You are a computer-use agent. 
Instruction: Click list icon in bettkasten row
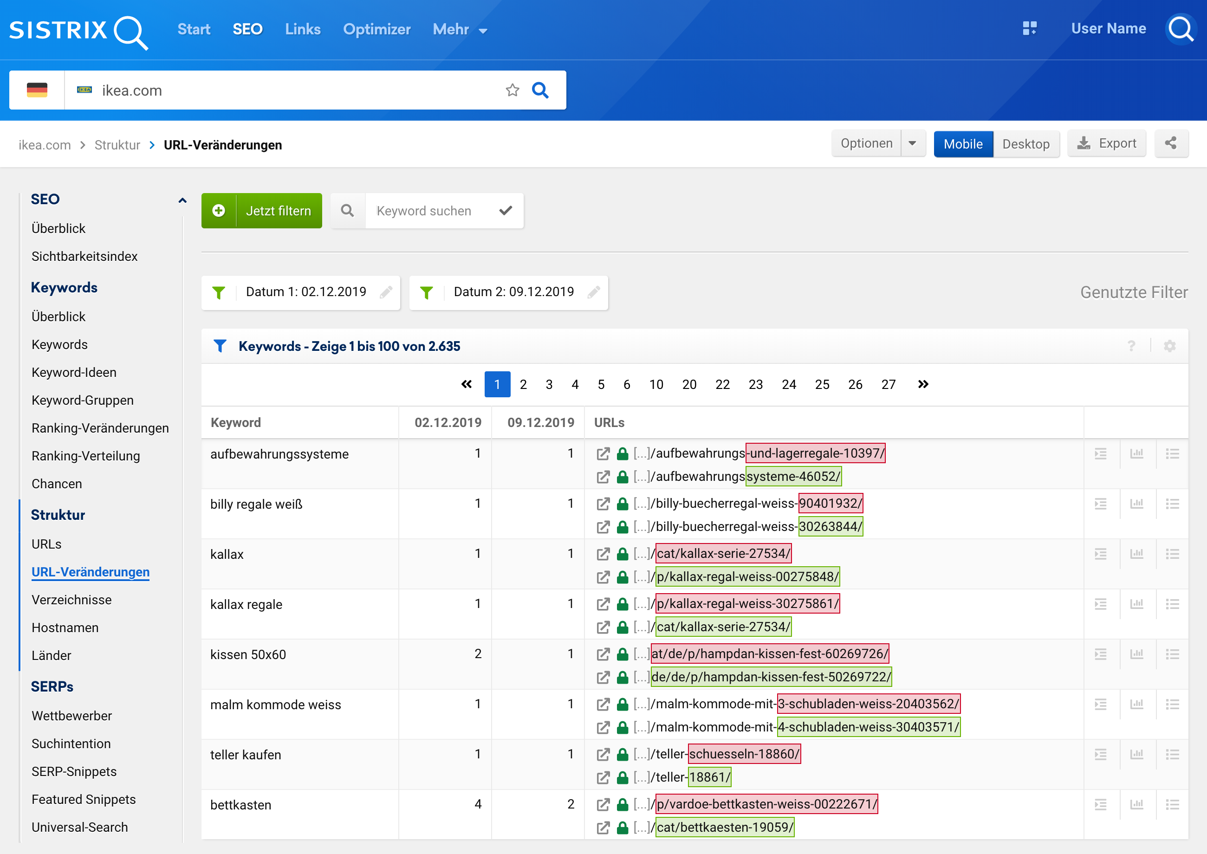(1172, 804)
